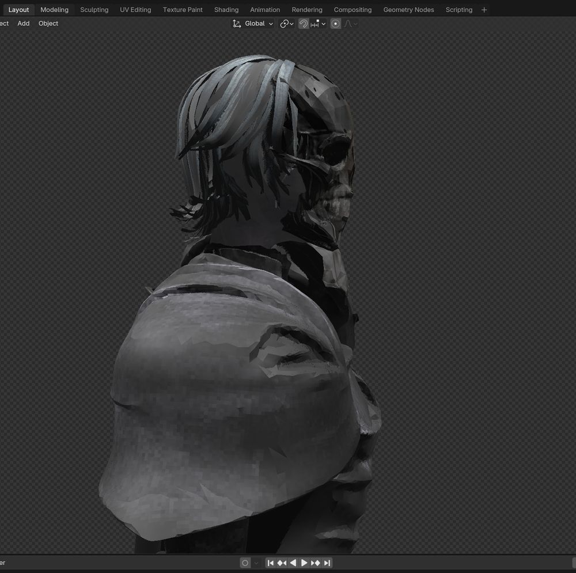This screenshot has width=576, height=573.
Task: Toggle the auto keying record button
Action: coord(245,563)
